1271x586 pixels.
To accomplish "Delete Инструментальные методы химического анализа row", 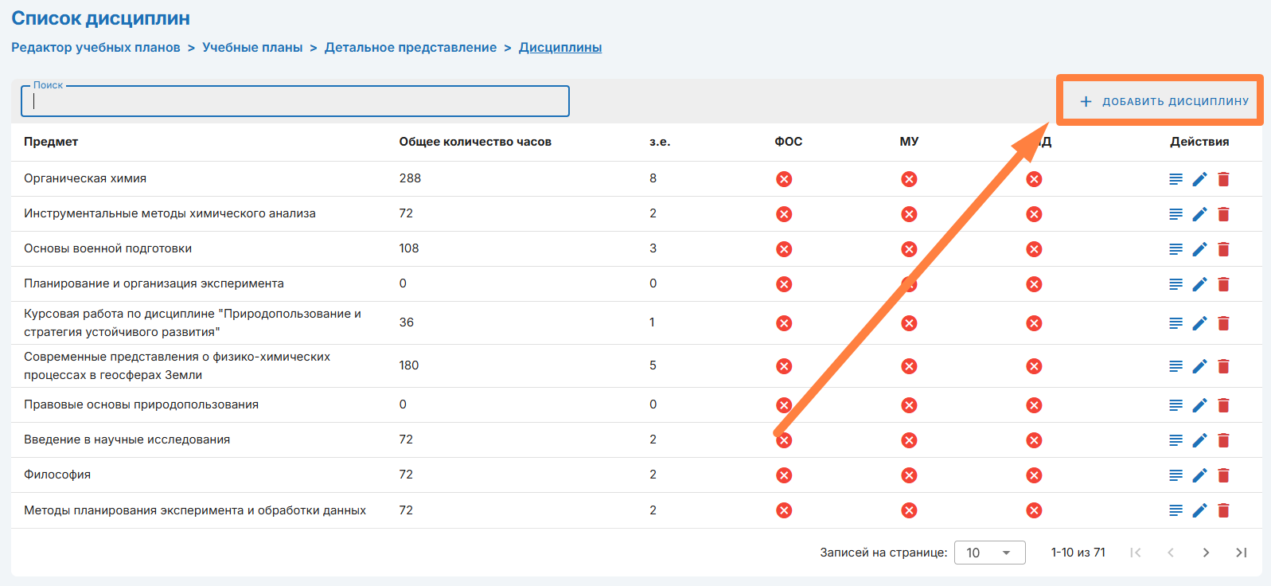I will (x=1223, y=214).
